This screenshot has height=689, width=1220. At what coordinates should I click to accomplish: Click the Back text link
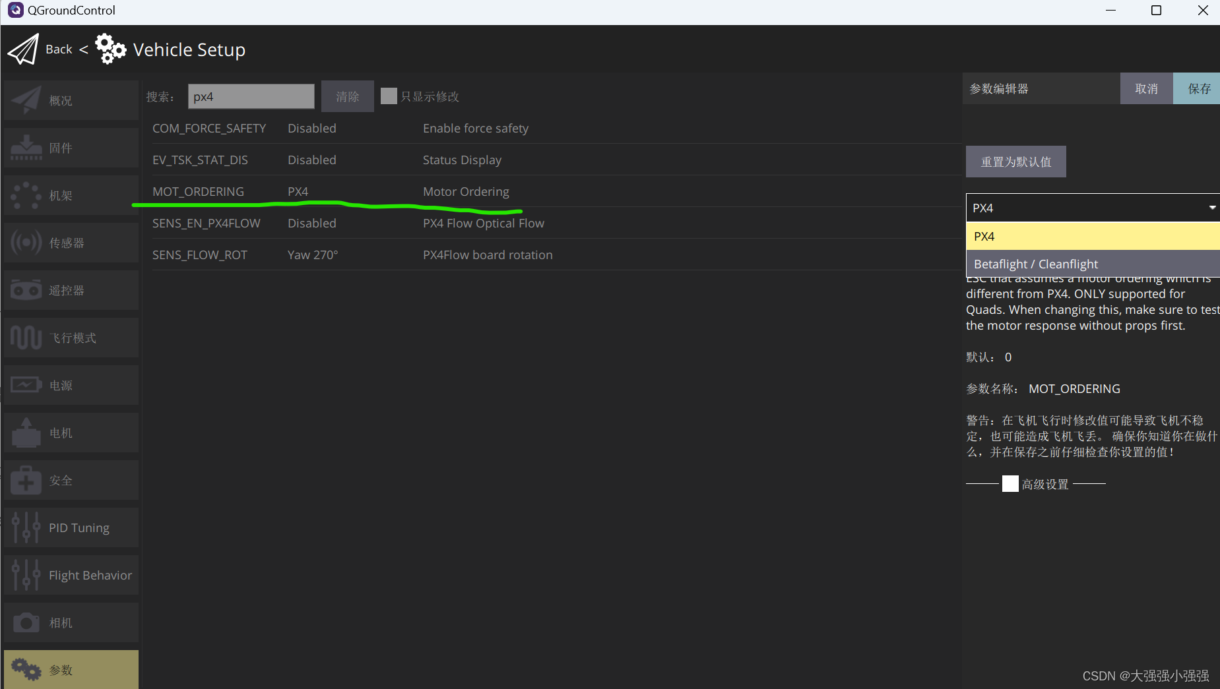[x=59, y=49]
